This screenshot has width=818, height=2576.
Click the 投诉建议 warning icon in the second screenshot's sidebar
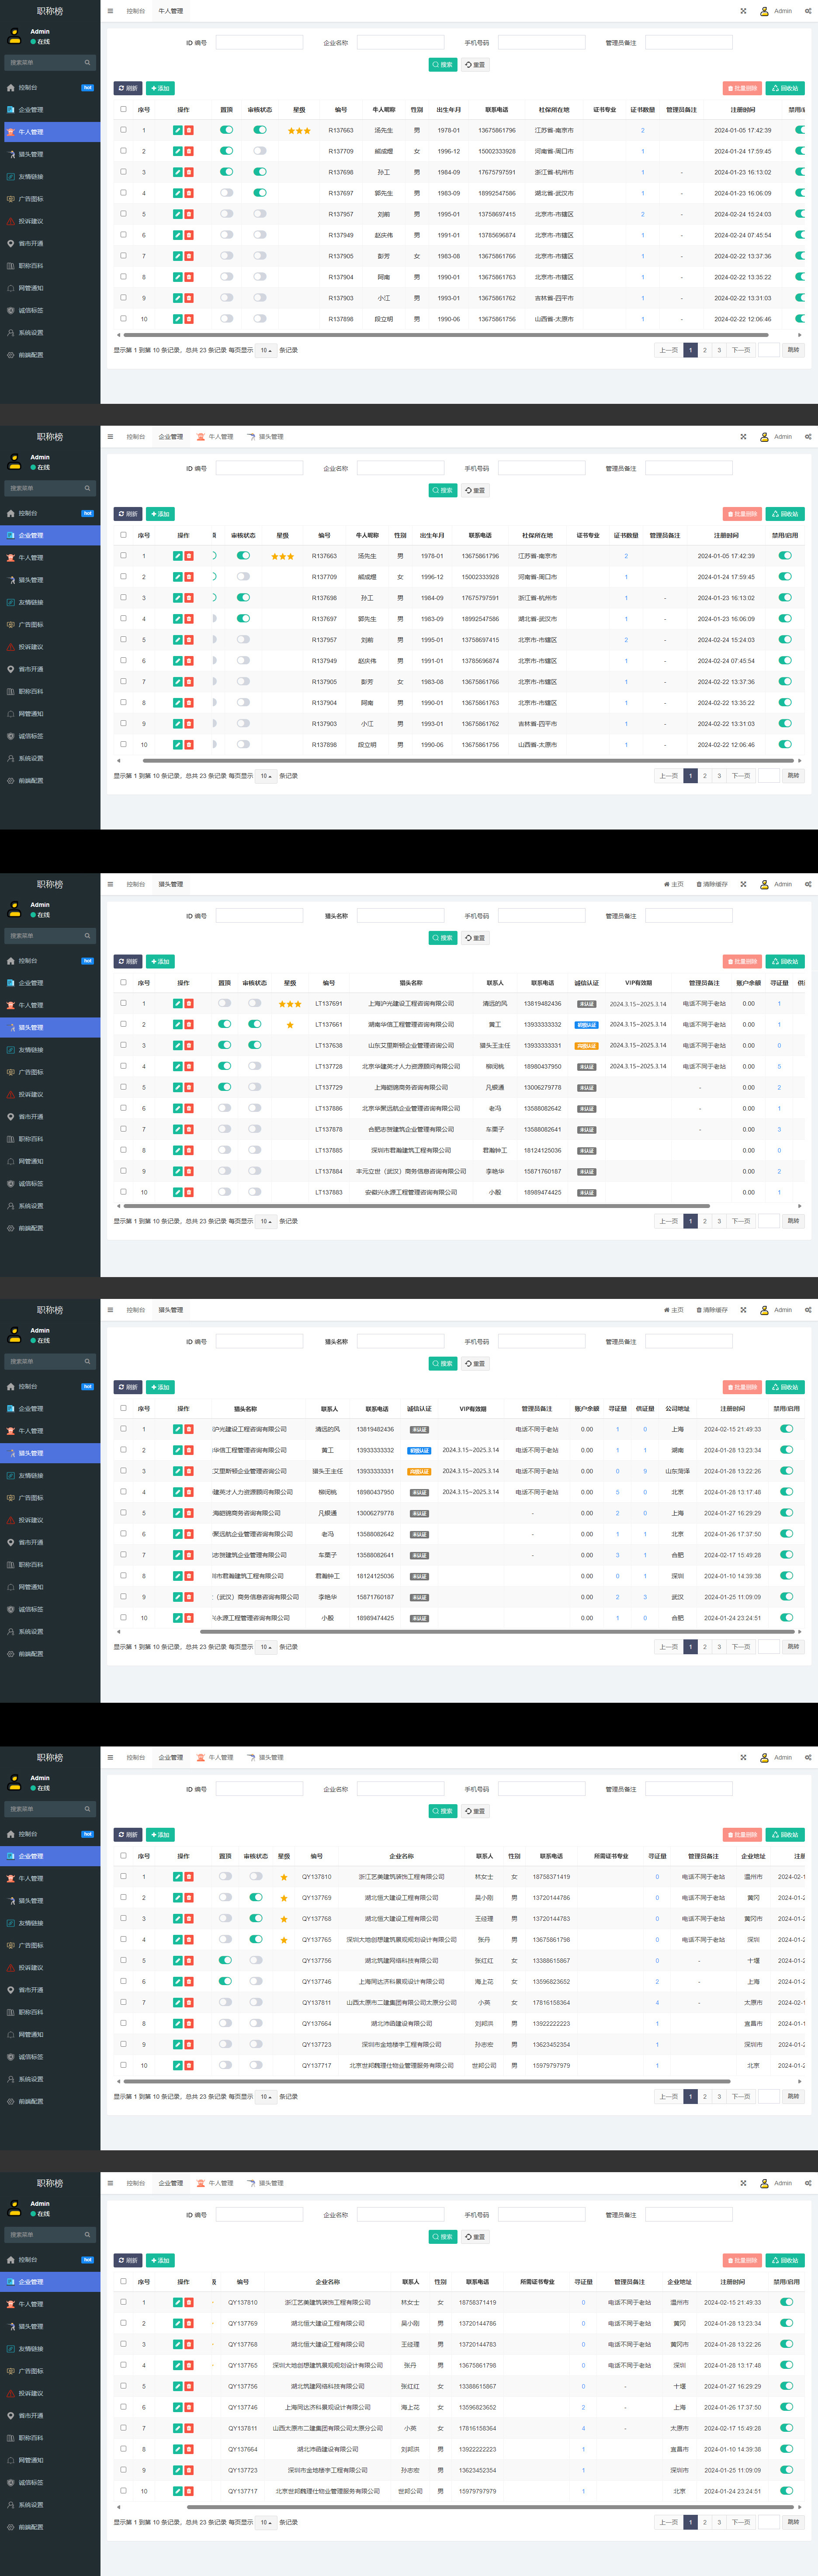11,647
